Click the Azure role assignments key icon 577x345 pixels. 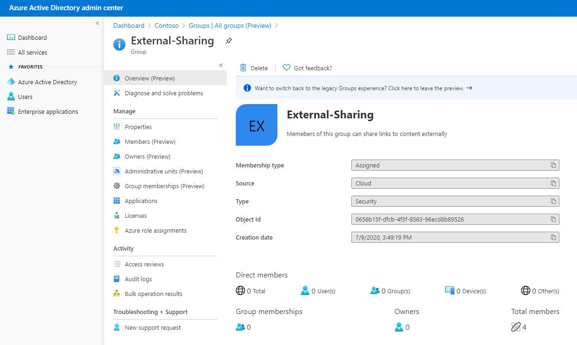click(x=117, y=230)
